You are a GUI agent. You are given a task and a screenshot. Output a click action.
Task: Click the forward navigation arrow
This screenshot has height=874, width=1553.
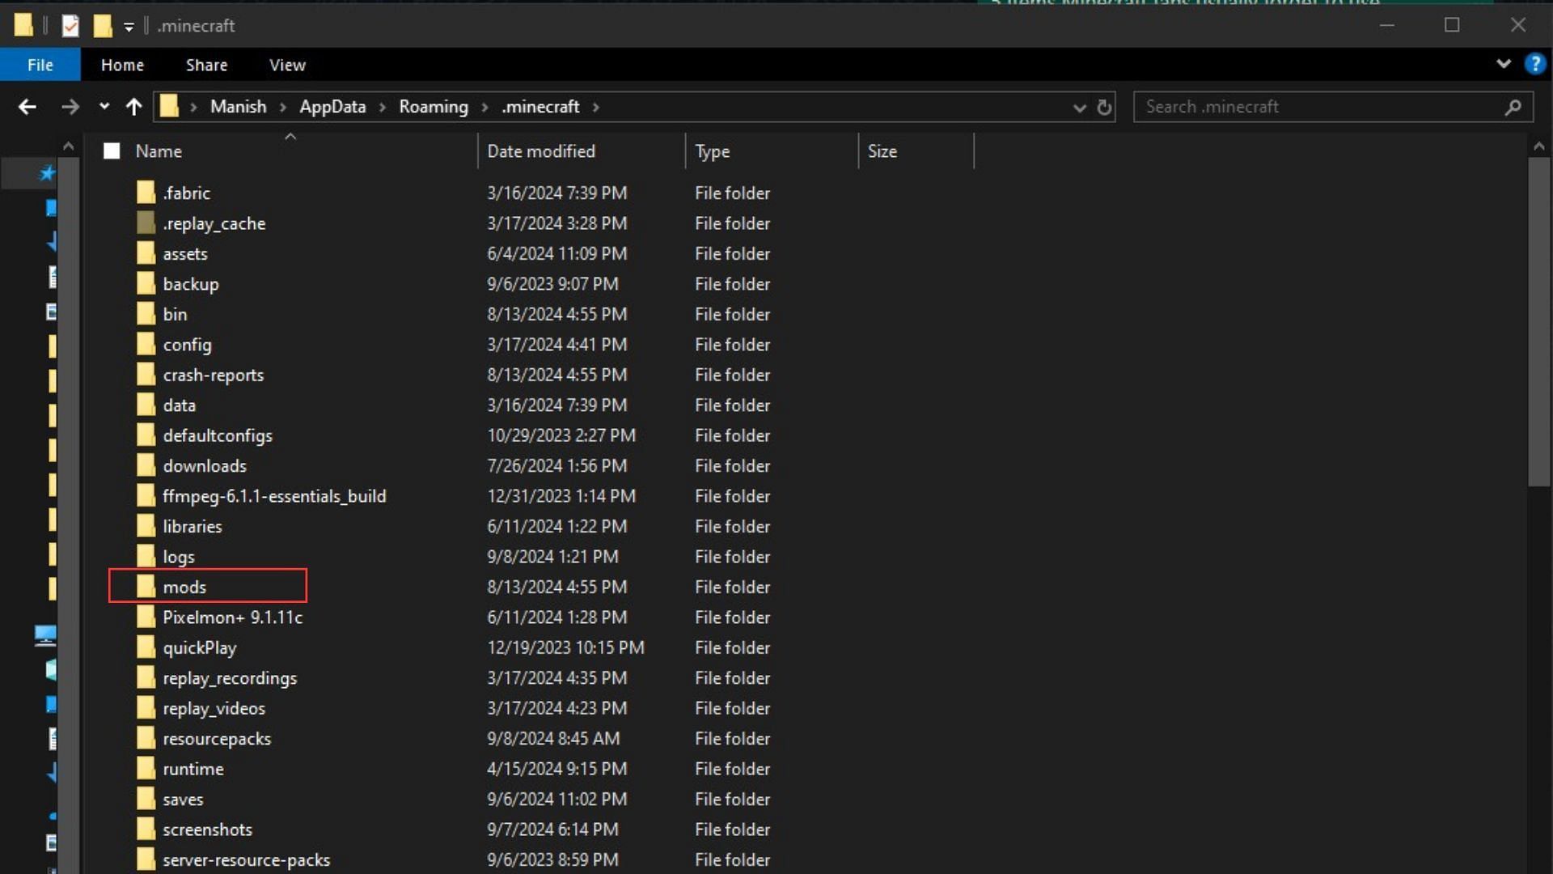[70, 107]
